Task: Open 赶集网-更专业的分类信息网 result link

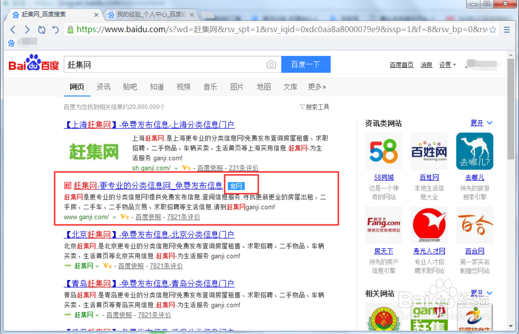Action: pos(148,185)
